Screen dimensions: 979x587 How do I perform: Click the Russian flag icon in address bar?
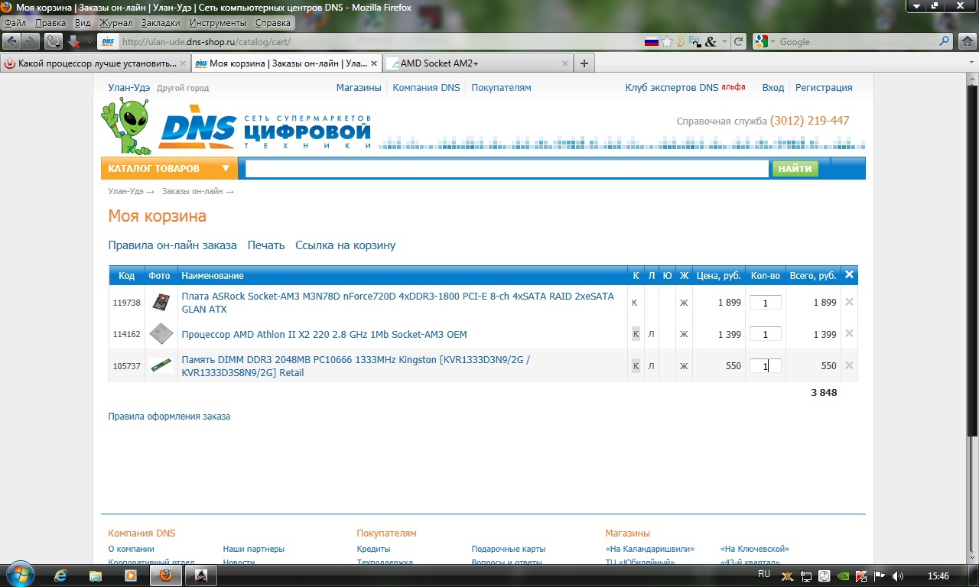click(651, 41)
